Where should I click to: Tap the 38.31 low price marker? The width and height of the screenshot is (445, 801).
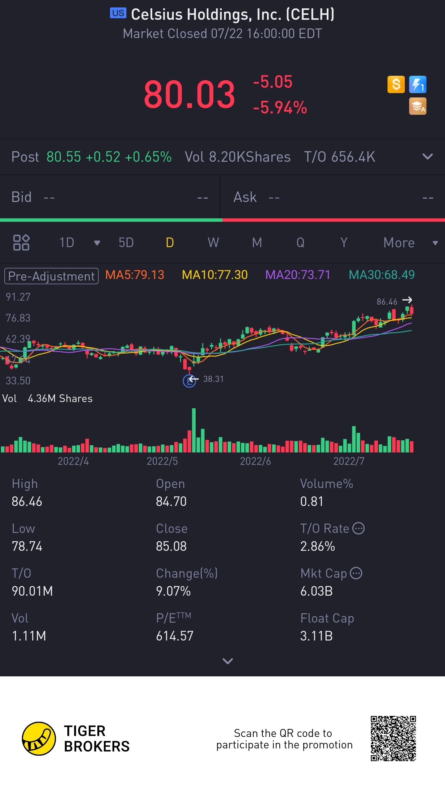click(x=213, y=379)
